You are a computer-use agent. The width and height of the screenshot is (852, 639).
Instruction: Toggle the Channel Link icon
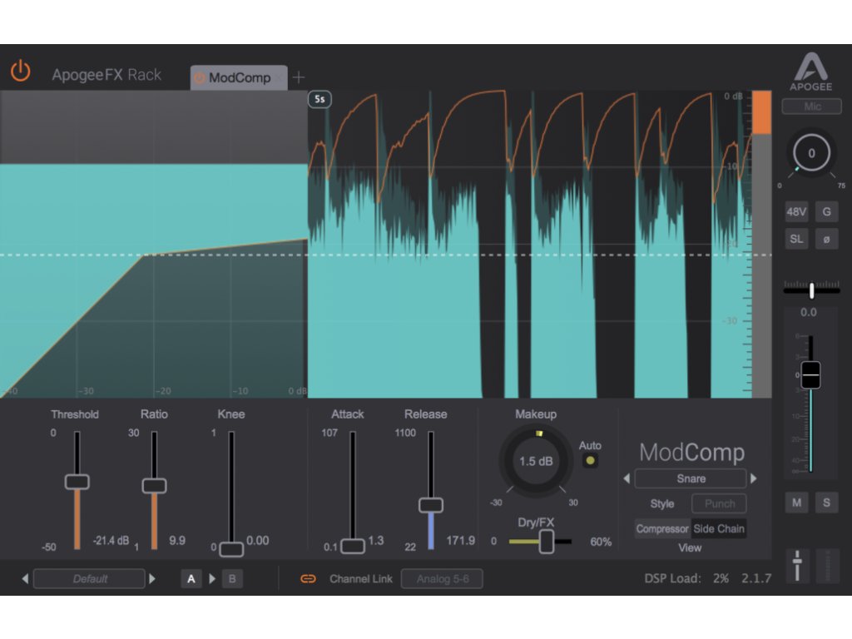[x=308, y=579]
